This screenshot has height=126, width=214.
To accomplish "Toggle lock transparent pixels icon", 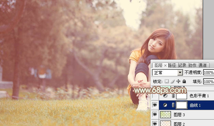I will coord(167,81).
